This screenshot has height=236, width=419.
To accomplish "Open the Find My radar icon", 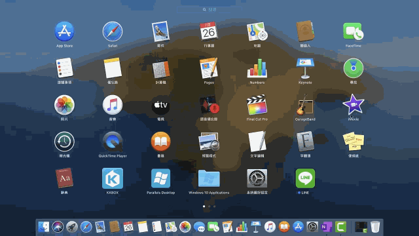I will pos(354,68).
